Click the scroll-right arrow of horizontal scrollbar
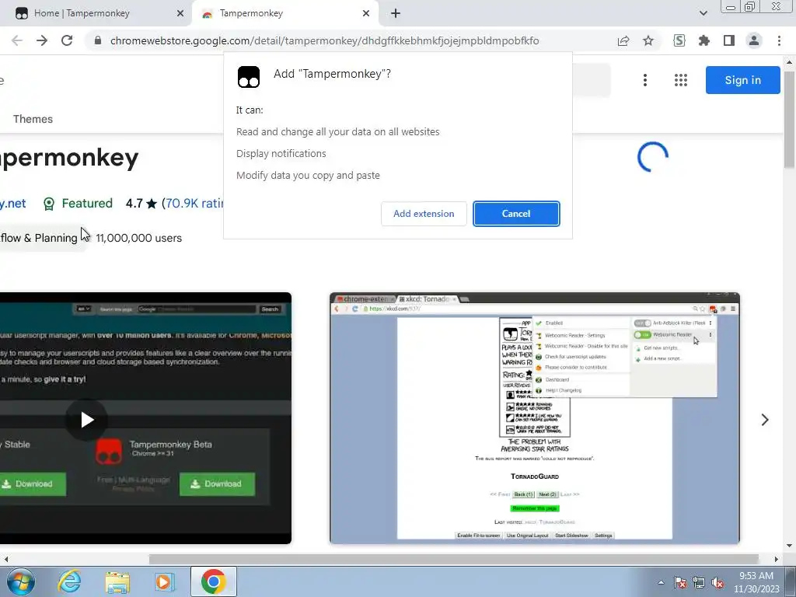This screenshot has height=597, width=796. 777,559
